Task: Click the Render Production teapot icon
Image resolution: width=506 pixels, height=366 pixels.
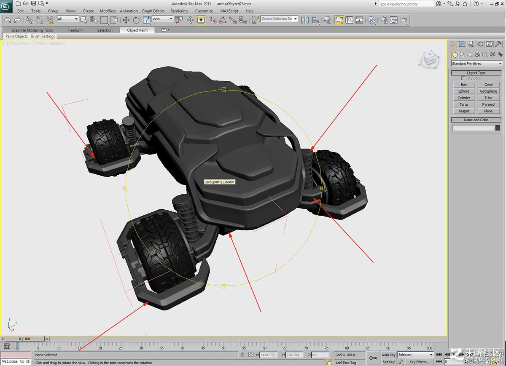Action: [x=404, y=20]
